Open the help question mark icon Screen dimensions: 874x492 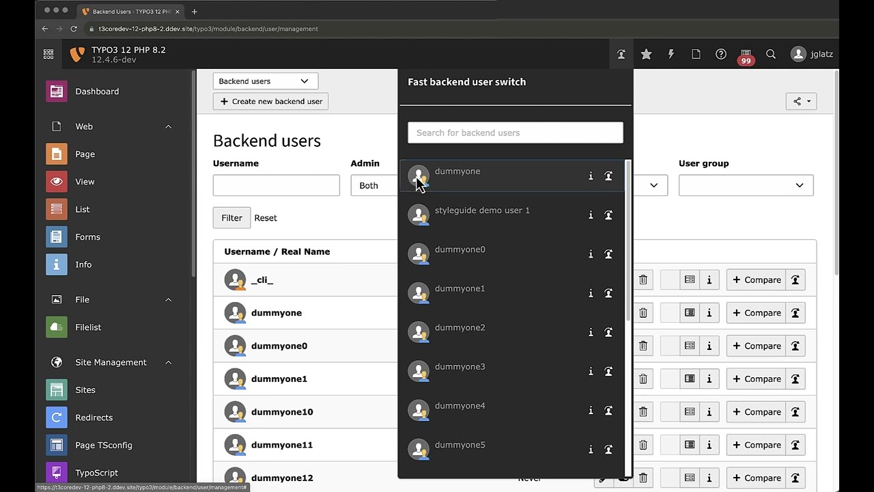click(x=721, y=54)
